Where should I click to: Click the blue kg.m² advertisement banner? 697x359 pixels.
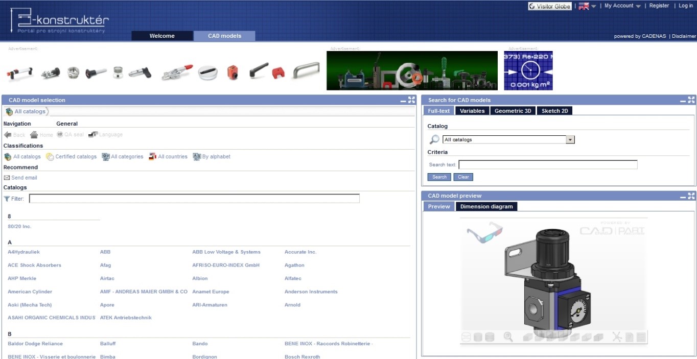pyautogui.click(x=528, y=70)
